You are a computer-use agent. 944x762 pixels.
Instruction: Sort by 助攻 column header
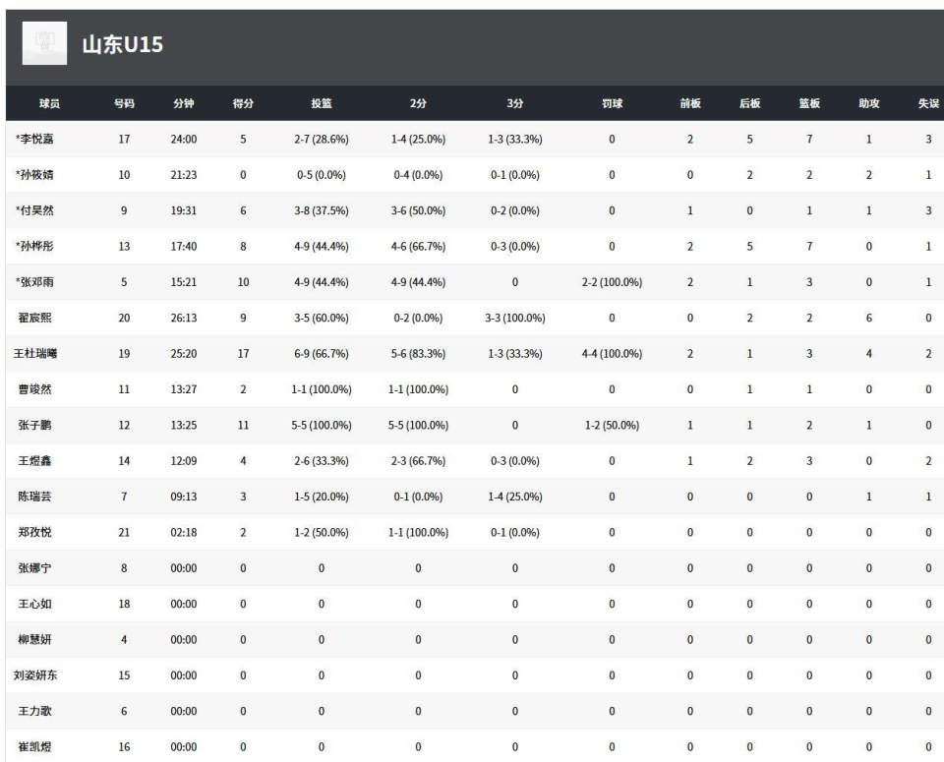tap(868, 103)
